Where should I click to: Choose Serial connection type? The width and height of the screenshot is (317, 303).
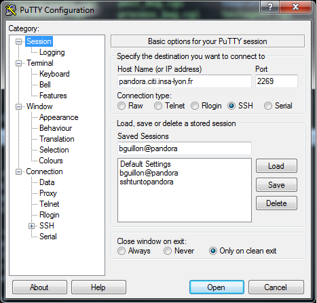click(x=268, y=106)
